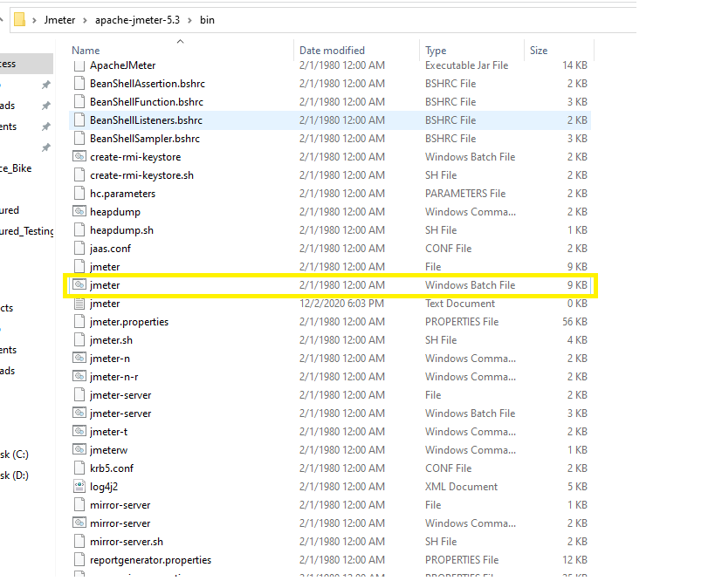Viewport: 715px width, 581px height.
Task: Select the BeanShellSampler.bshrc file name
Action: point(145,139)
